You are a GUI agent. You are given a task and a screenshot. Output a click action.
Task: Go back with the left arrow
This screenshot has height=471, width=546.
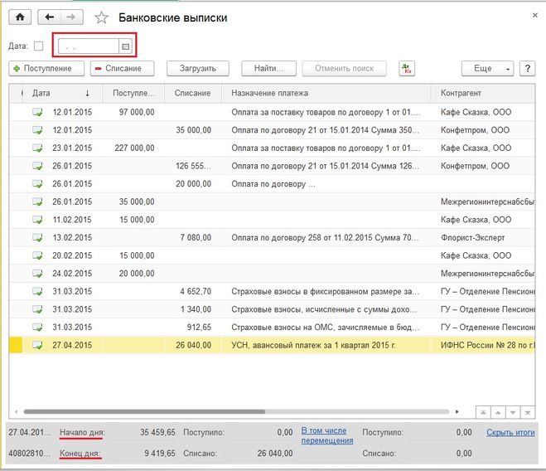pyautogui.click(x=51, y=17)
